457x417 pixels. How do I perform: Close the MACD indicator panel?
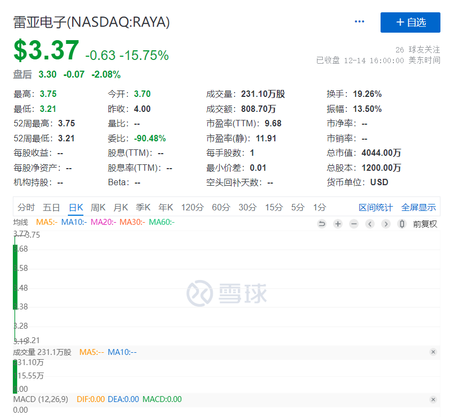point(433,399)
